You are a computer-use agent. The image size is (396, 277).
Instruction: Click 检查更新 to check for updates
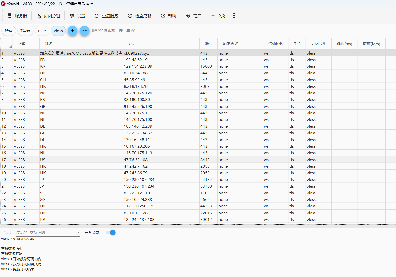tap(139, 16)
